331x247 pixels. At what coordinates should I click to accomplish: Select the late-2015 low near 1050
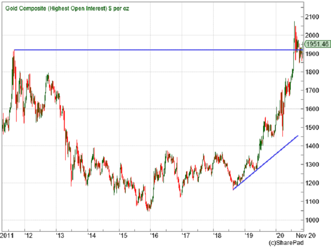coord(149,209)
